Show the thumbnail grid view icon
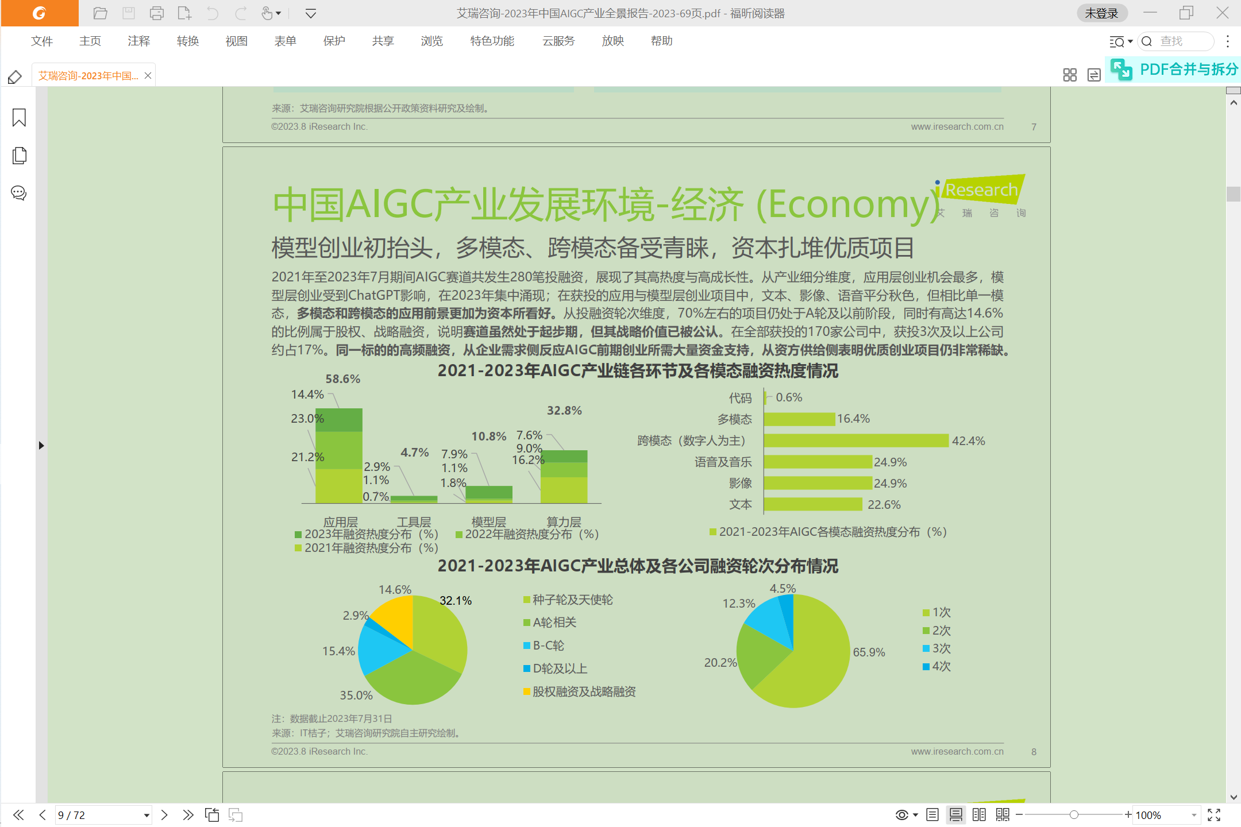This screenshot has width=1241, height=827. [x=1070, y=75]
